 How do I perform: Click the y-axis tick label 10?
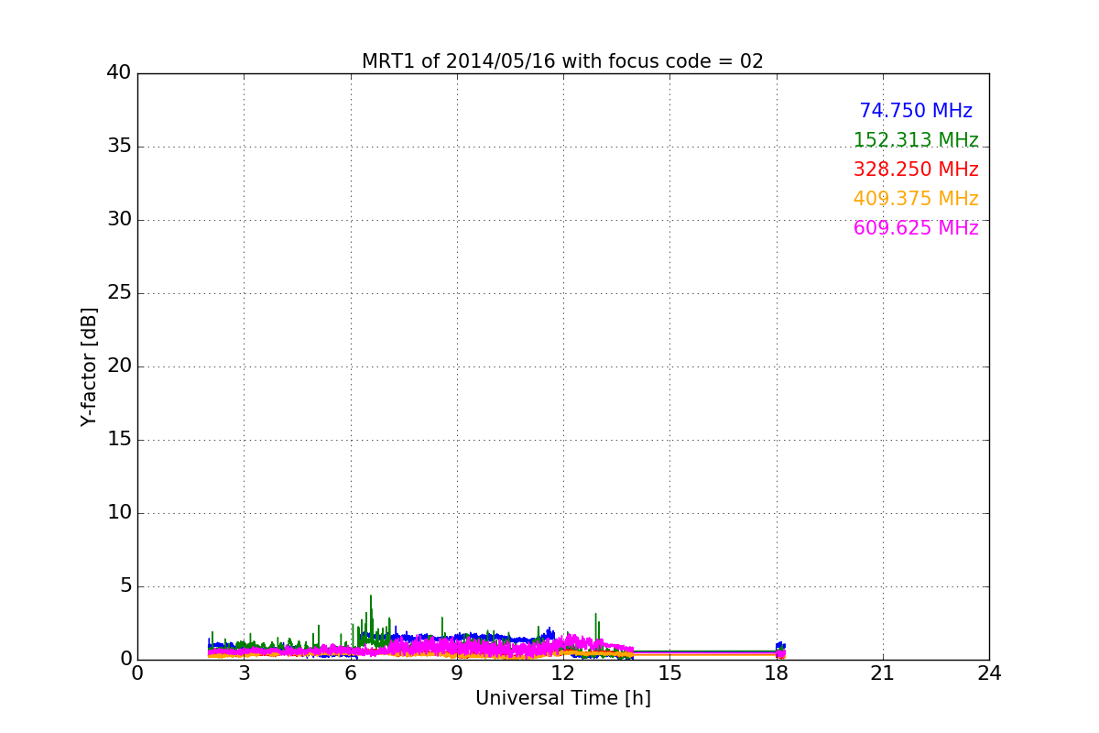(119, 513)
